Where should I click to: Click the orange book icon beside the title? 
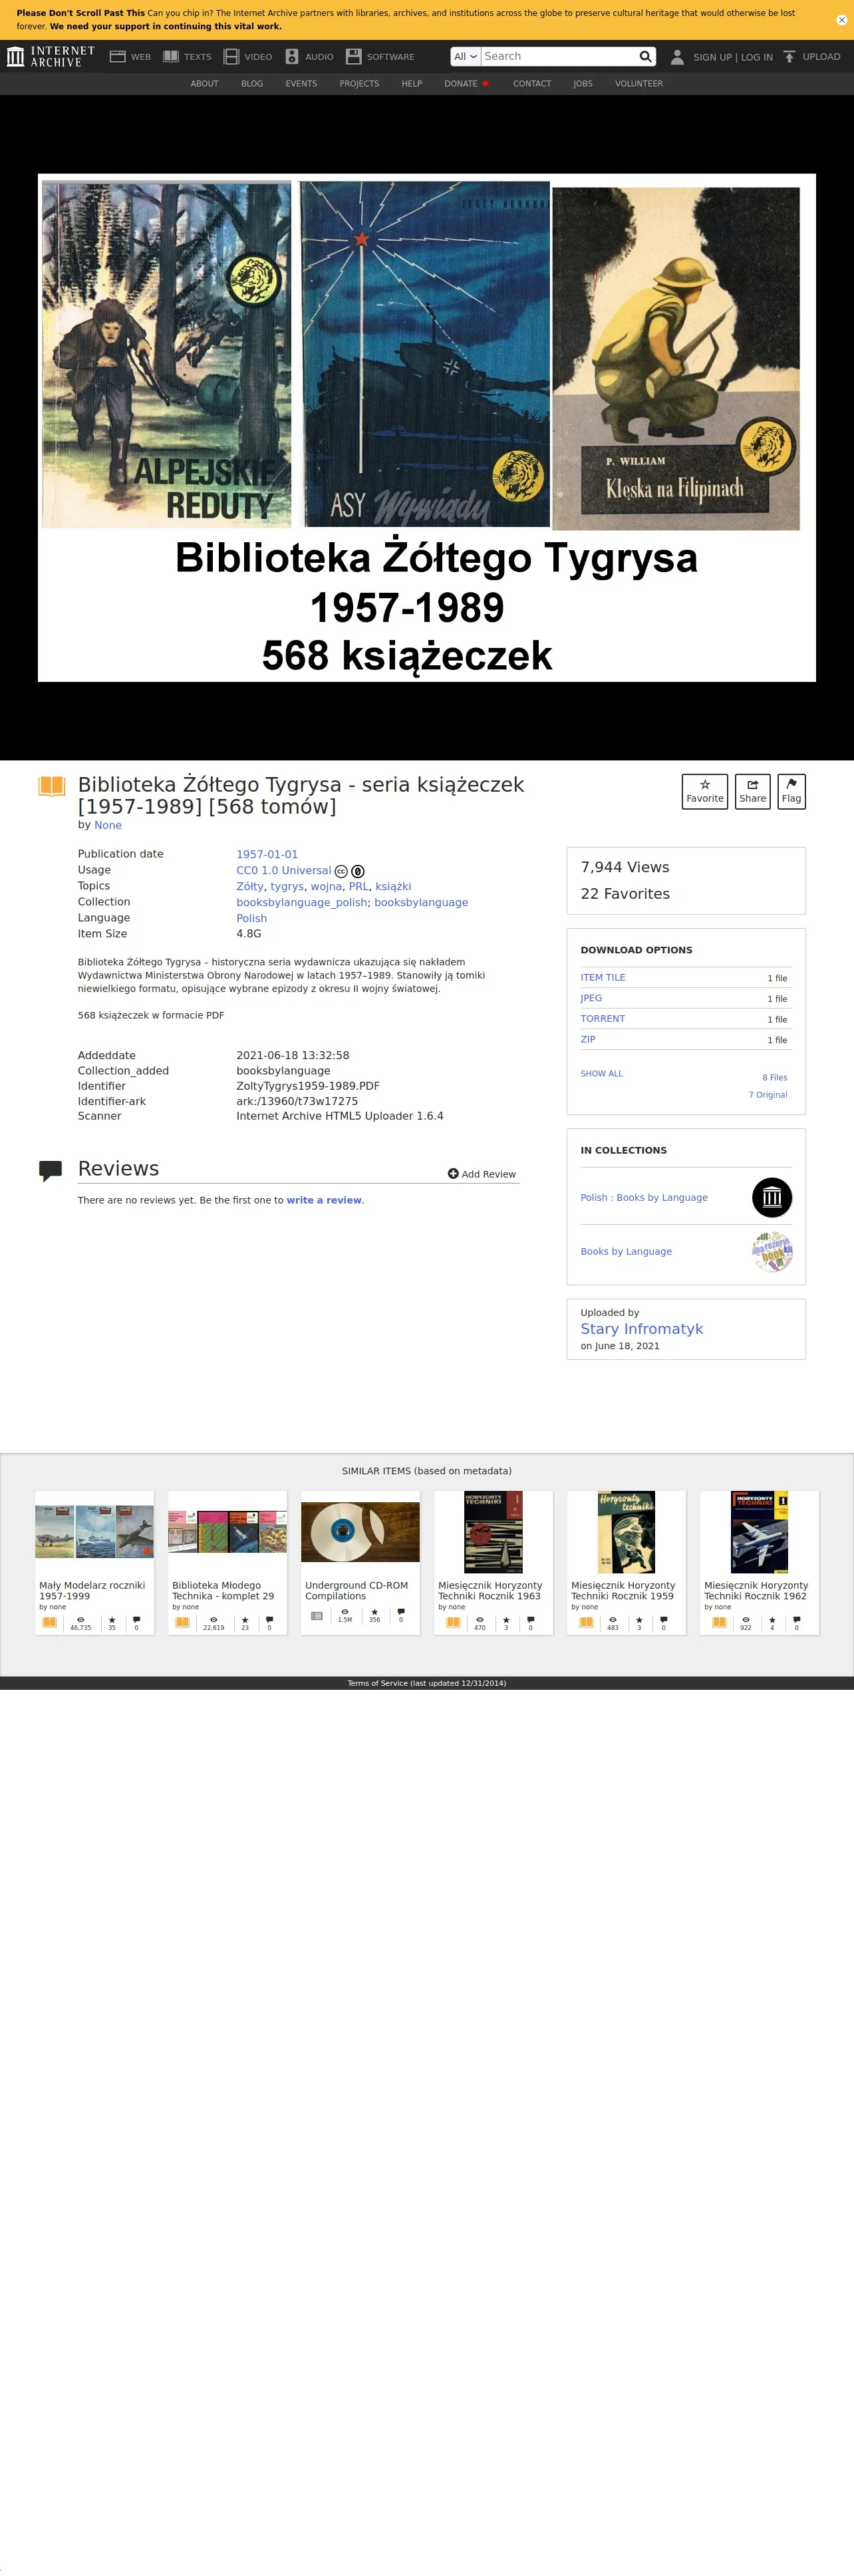(x=52, y=786)
